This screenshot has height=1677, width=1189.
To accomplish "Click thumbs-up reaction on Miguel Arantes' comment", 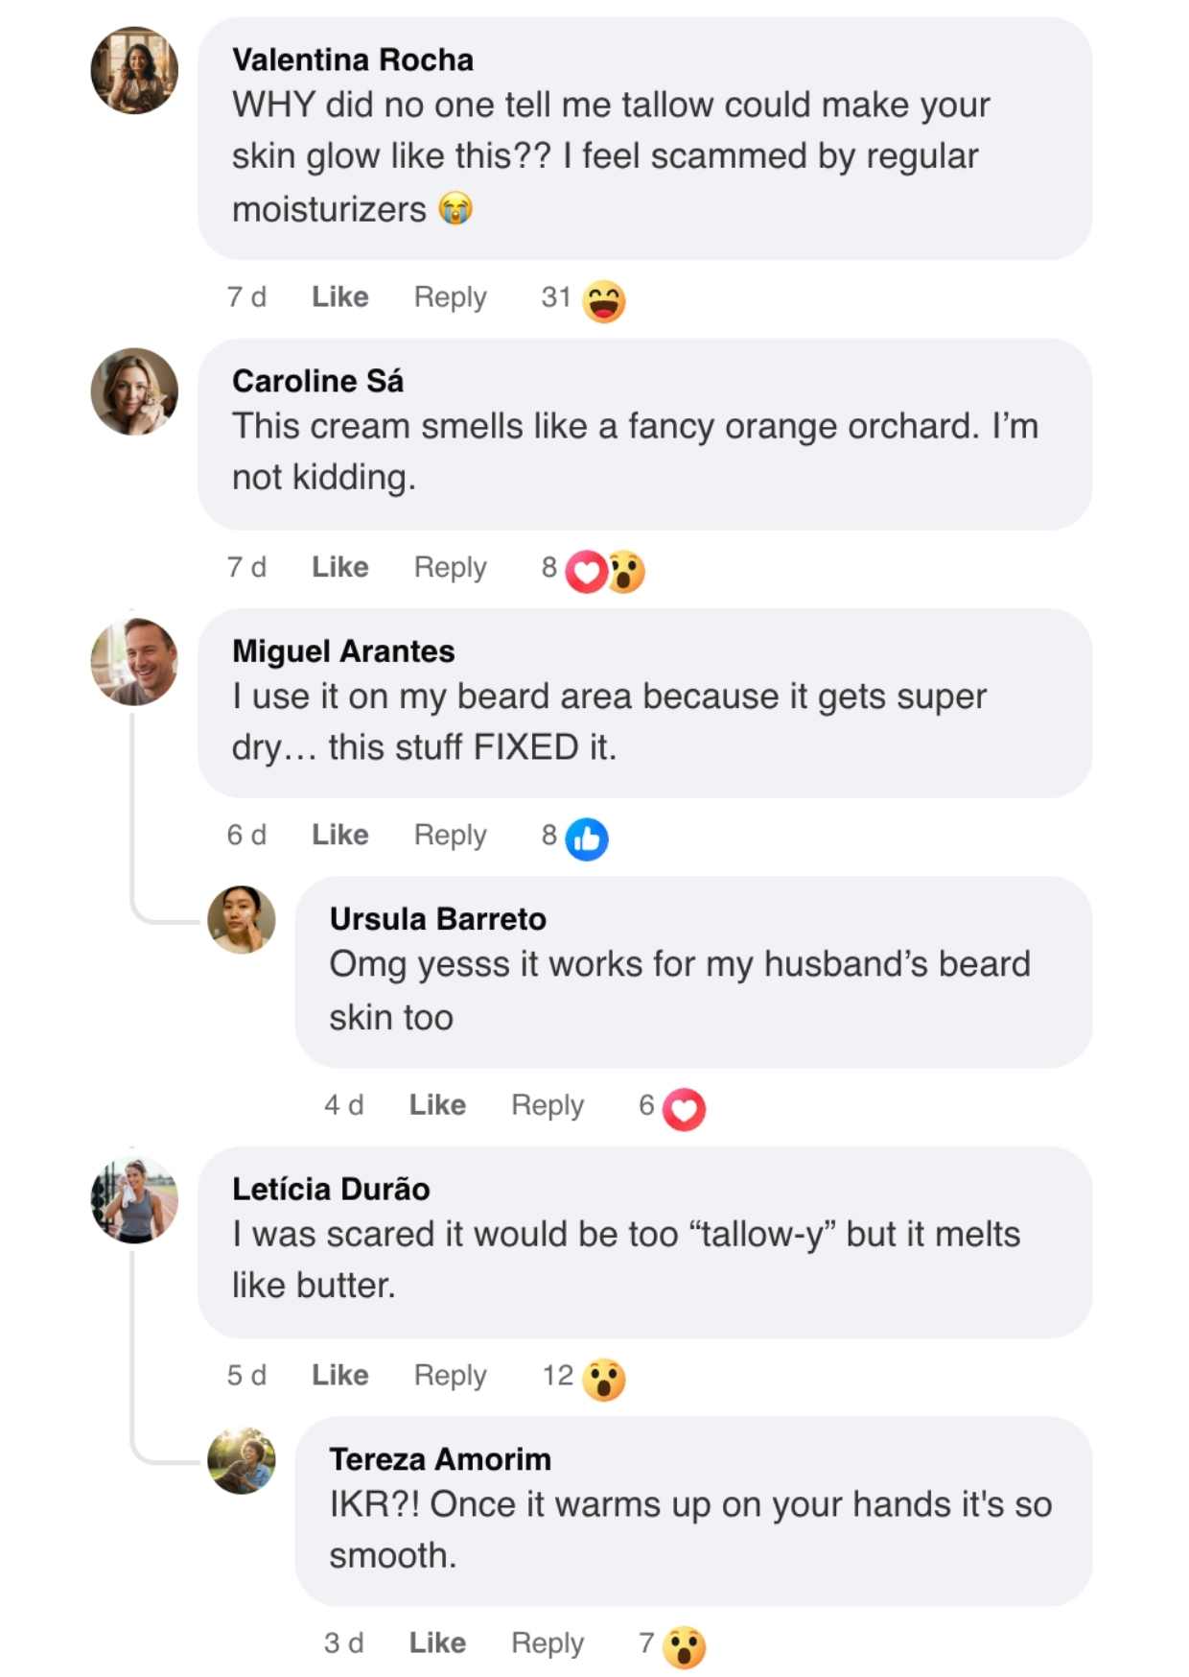I will pyautogui.click(x=587, y=839).
